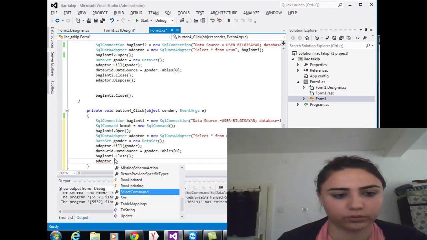Open Windows Explorer folder from taskbar

(x=95, y=236)
